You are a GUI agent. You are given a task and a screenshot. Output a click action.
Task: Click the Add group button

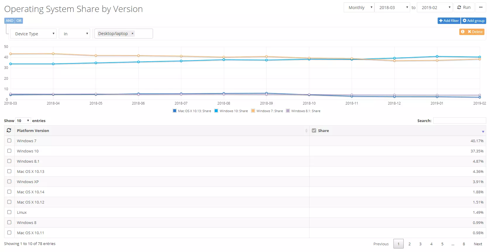pos(473,21)
